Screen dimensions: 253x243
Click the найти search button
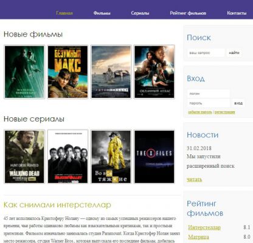(x=234, y=53)
